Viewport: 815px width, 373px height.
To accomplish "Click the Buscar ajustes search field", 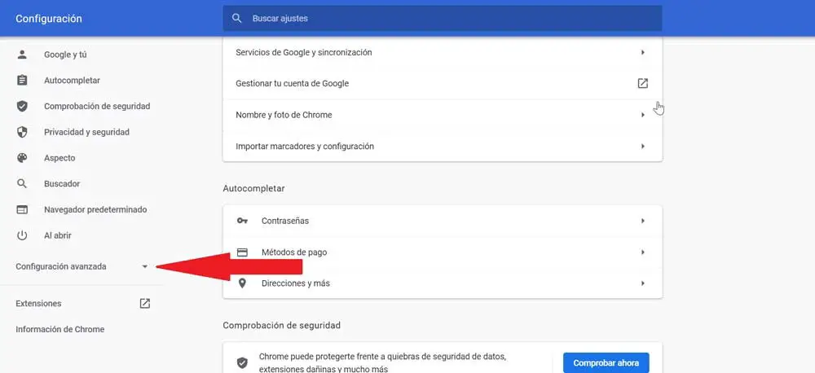I will click(442, 18).
